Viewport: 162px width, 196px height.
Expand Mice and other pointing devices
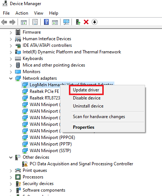coord(11,65)
